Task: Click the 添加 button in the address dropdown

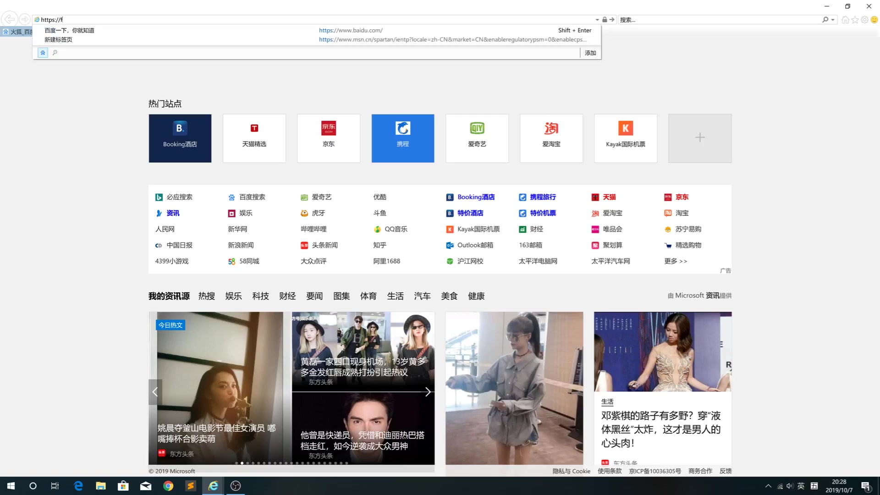Action: pyautogui.click(x=590, y=53)
